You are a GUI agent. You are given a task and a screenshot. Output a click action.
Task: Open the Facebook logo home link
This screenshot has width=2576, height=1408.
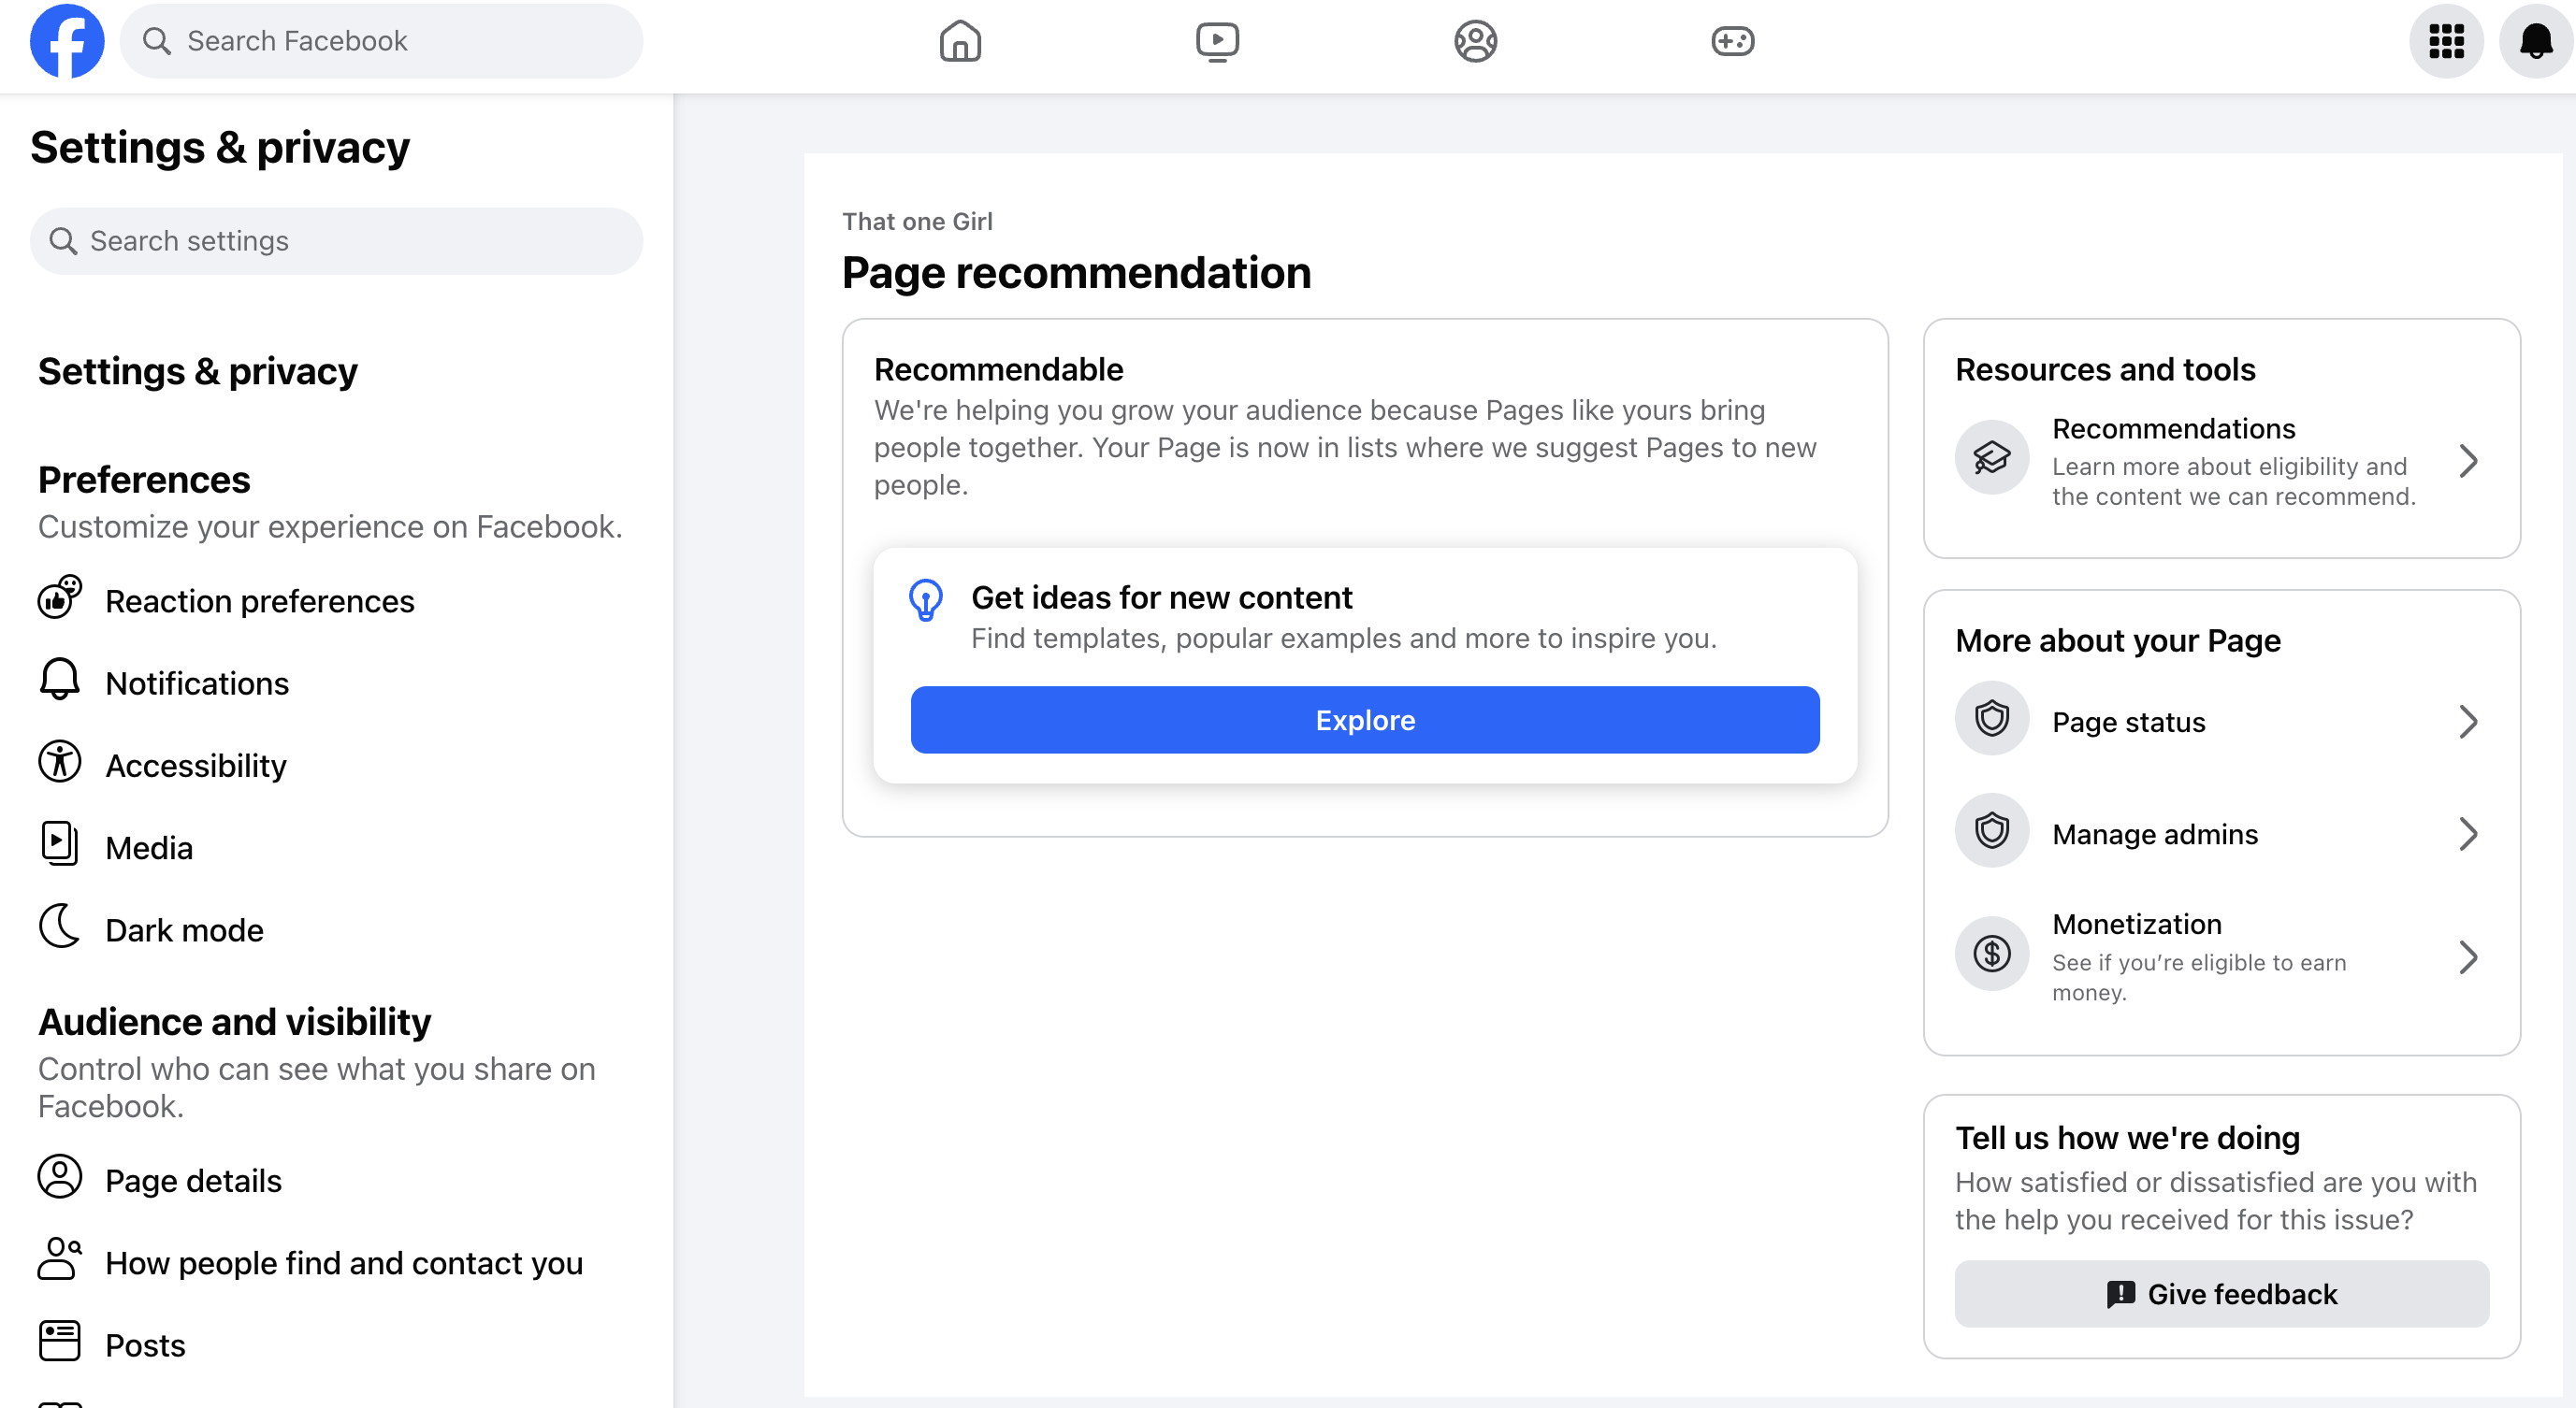67,41
